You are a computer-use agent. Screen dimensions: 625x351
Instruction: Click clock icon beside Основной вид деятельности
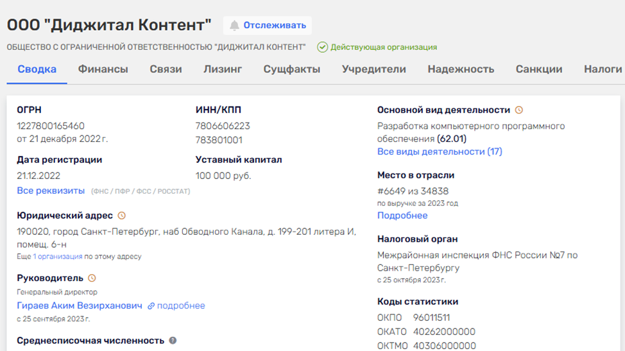(x=518, y=110)
